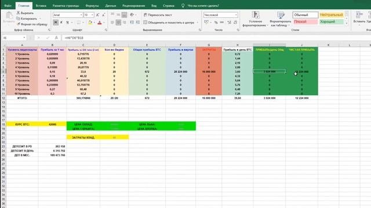Screen dimensions: 371x208
Task: Apply the Bad (Плохой) cell style
Action: 305,22
